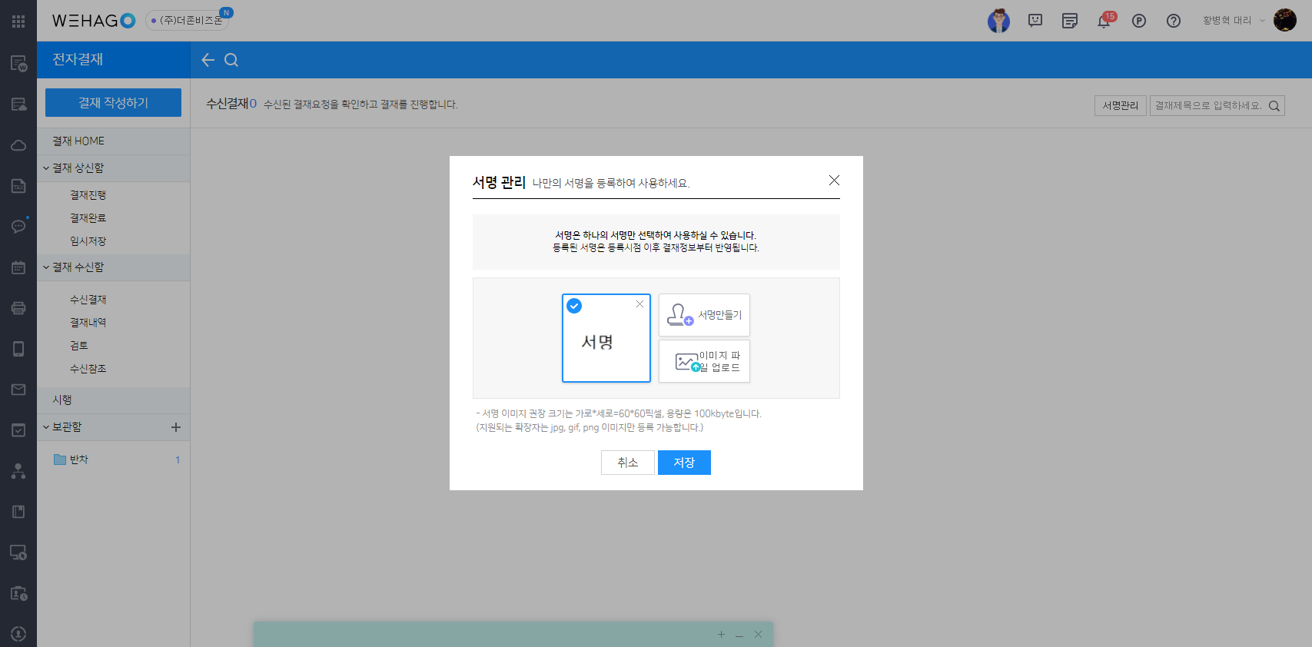Click the 이미지 파일 업로드 icon
The height and width of the screenshot is (647, 1312).
686,361
